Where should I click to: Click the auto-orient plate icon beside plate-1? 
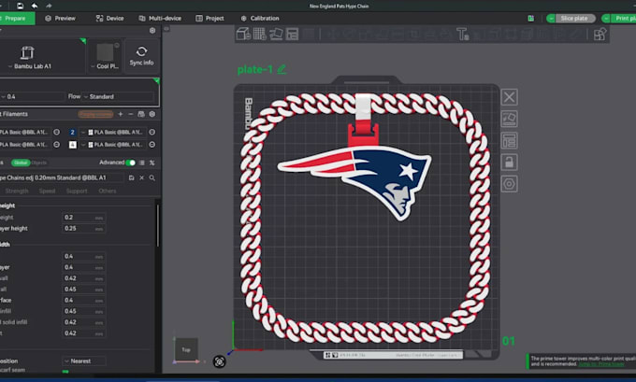point(509,119)
